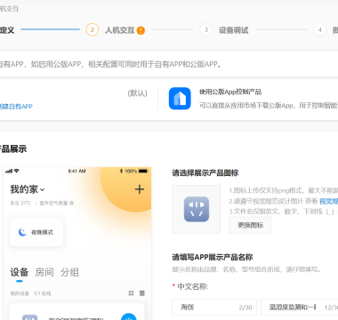Select the 设备 tab in phone preview
Screen dimensions: 338x320
pyautogui.click(x=20, y=272)
